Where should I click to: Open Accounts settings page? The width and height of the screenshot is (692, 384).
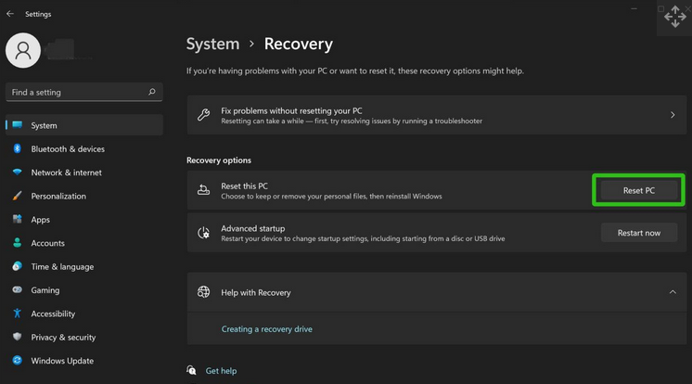[x=83, y=243]
